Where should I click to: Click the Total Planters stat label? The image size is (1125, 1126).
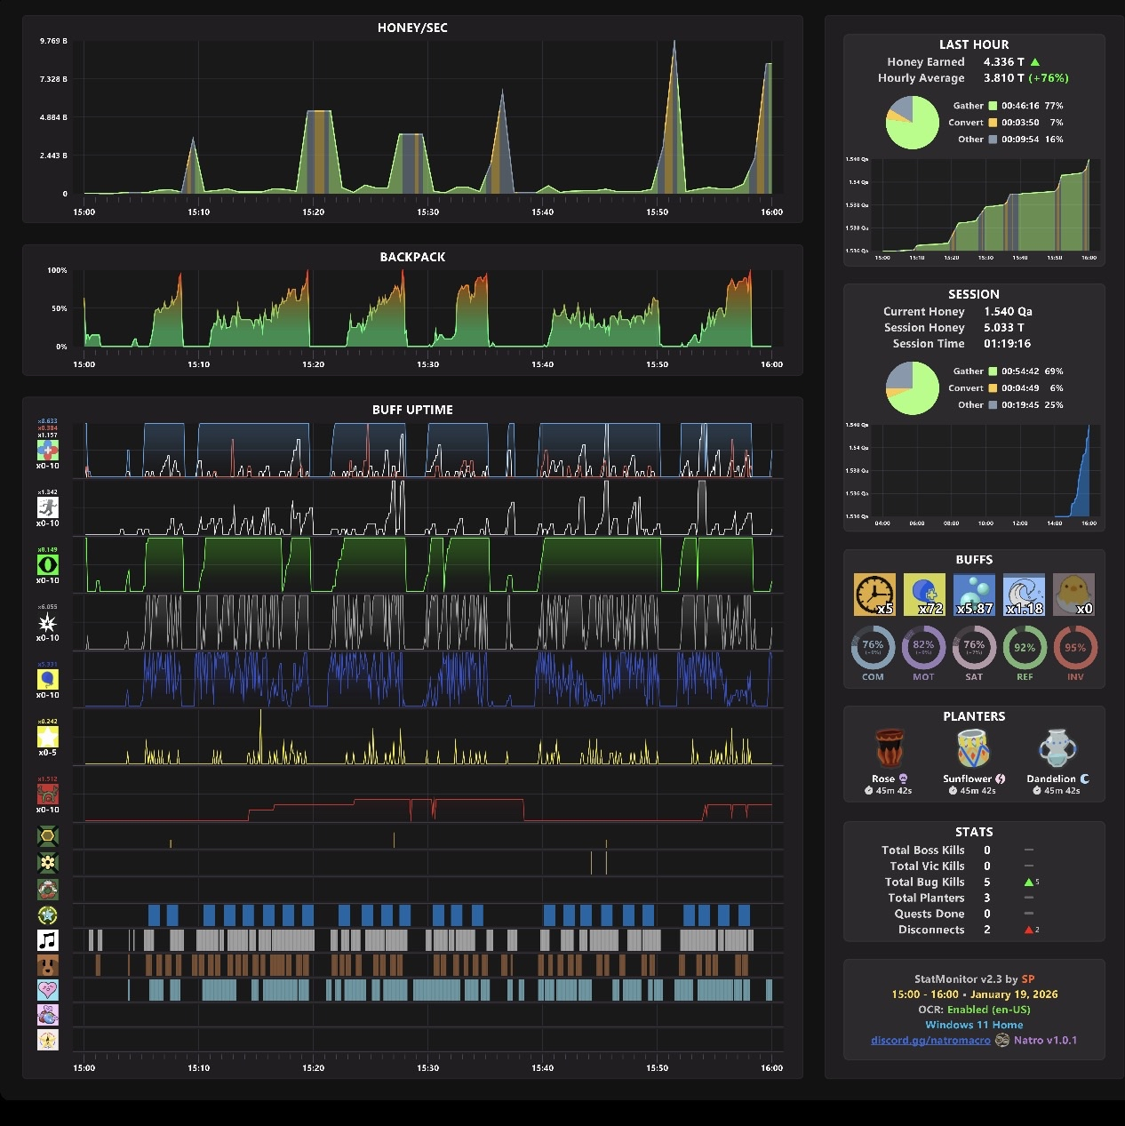tap(926, 898)
